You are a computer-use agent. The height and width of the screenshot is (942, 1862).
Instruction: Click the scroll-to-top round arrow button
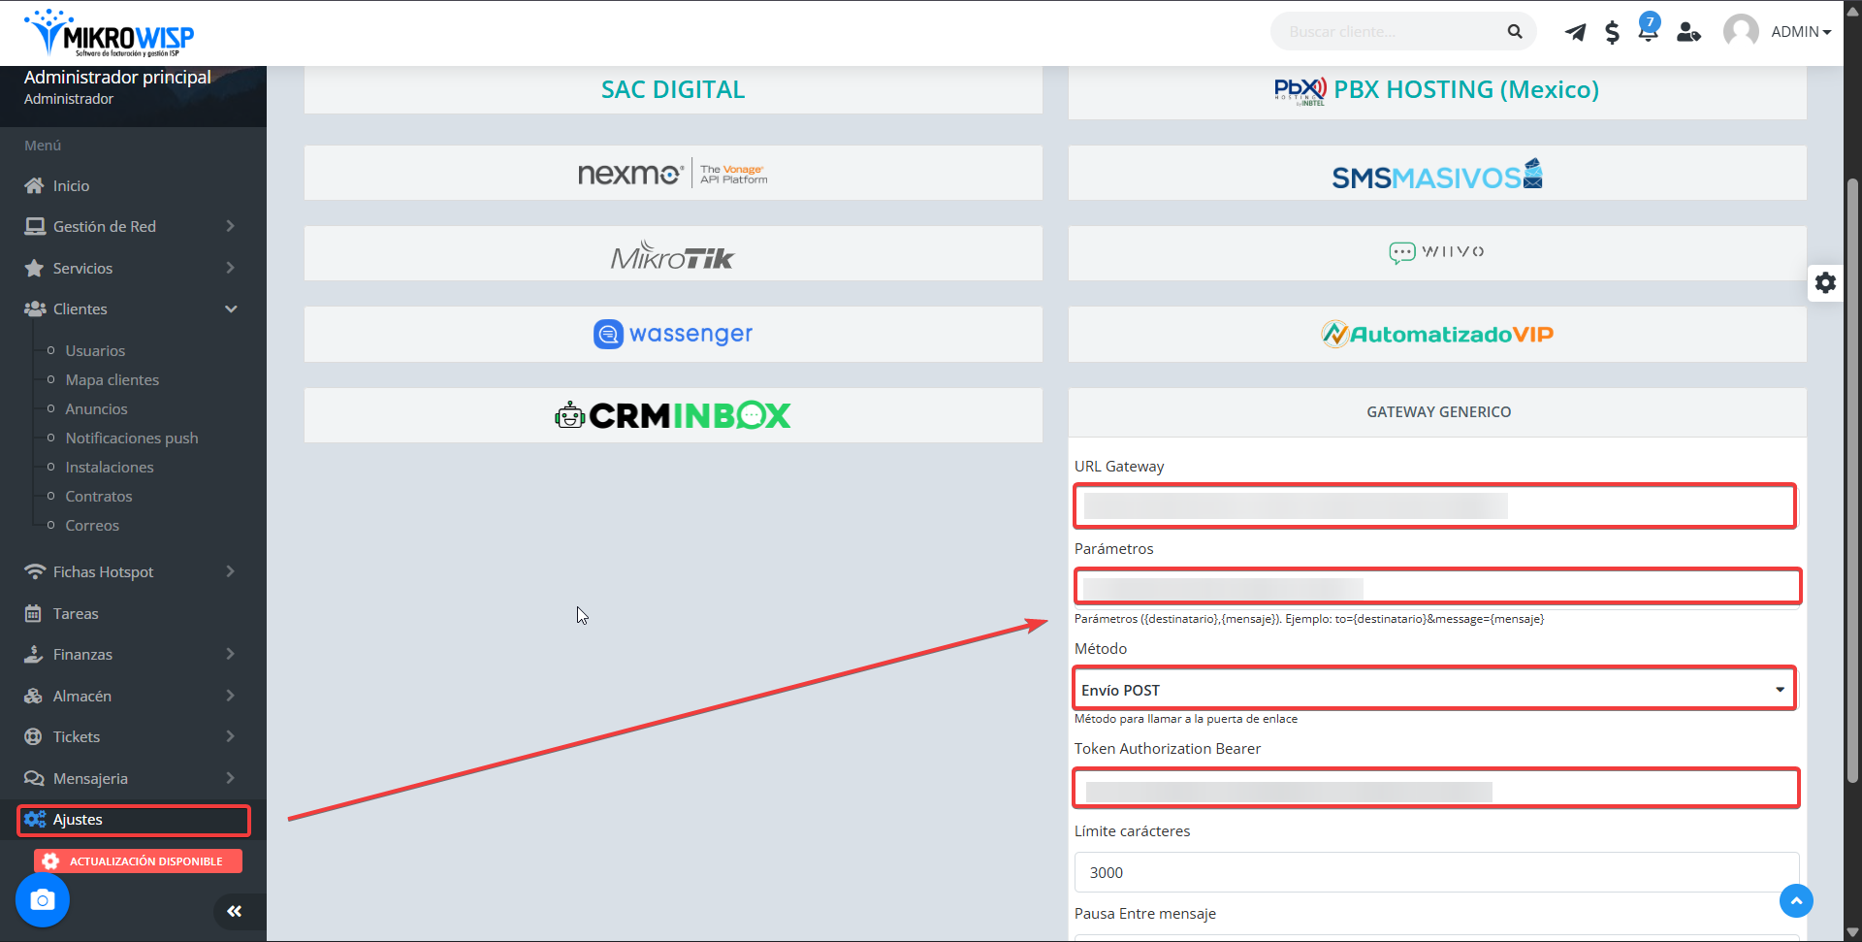pyautogui.click(x=1796, y=900)
